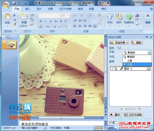Click the Office button logo
Screen dimensions: 154x131
(6, 5)
